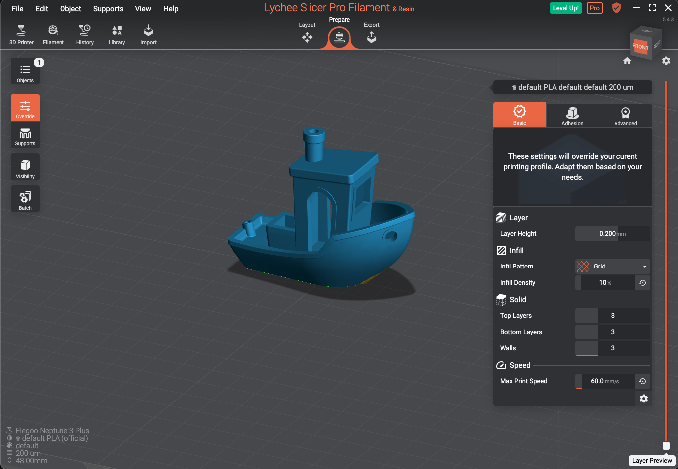This screenshot has width=678, height=469.
Task: Switch to the Adhesion tab
Action: click(572, 115)
